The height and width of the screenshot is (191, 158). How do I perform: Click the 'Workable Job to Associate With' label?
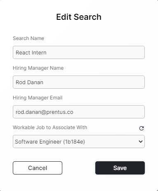50,127
